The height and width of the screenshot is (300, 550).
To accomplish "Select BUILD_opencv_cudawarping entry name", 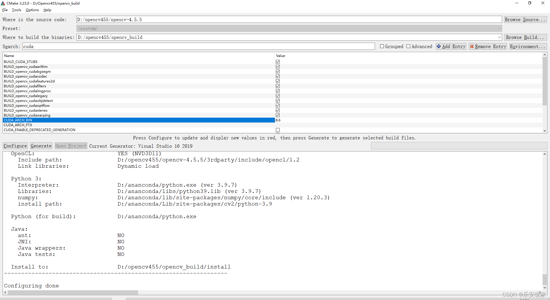I will click(27, 115).
